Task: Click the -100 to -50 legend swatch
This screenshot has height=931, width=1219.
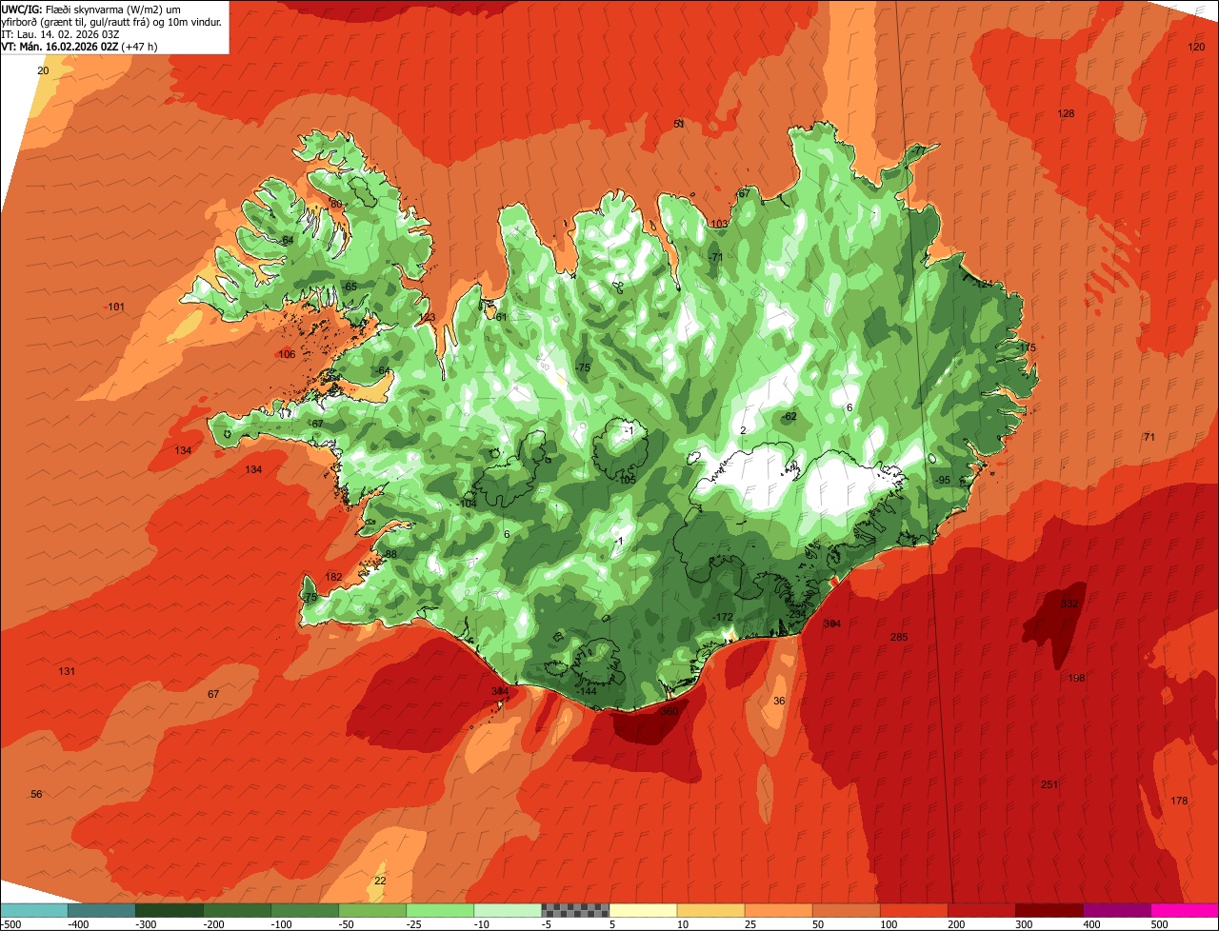Action: [305, 910]
